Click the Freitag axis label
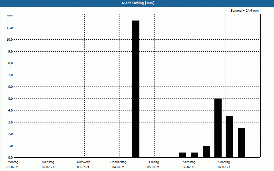Image resolution: width=274 pixels, height=171 pixels. pyautogui.click(x=154, y=162)
